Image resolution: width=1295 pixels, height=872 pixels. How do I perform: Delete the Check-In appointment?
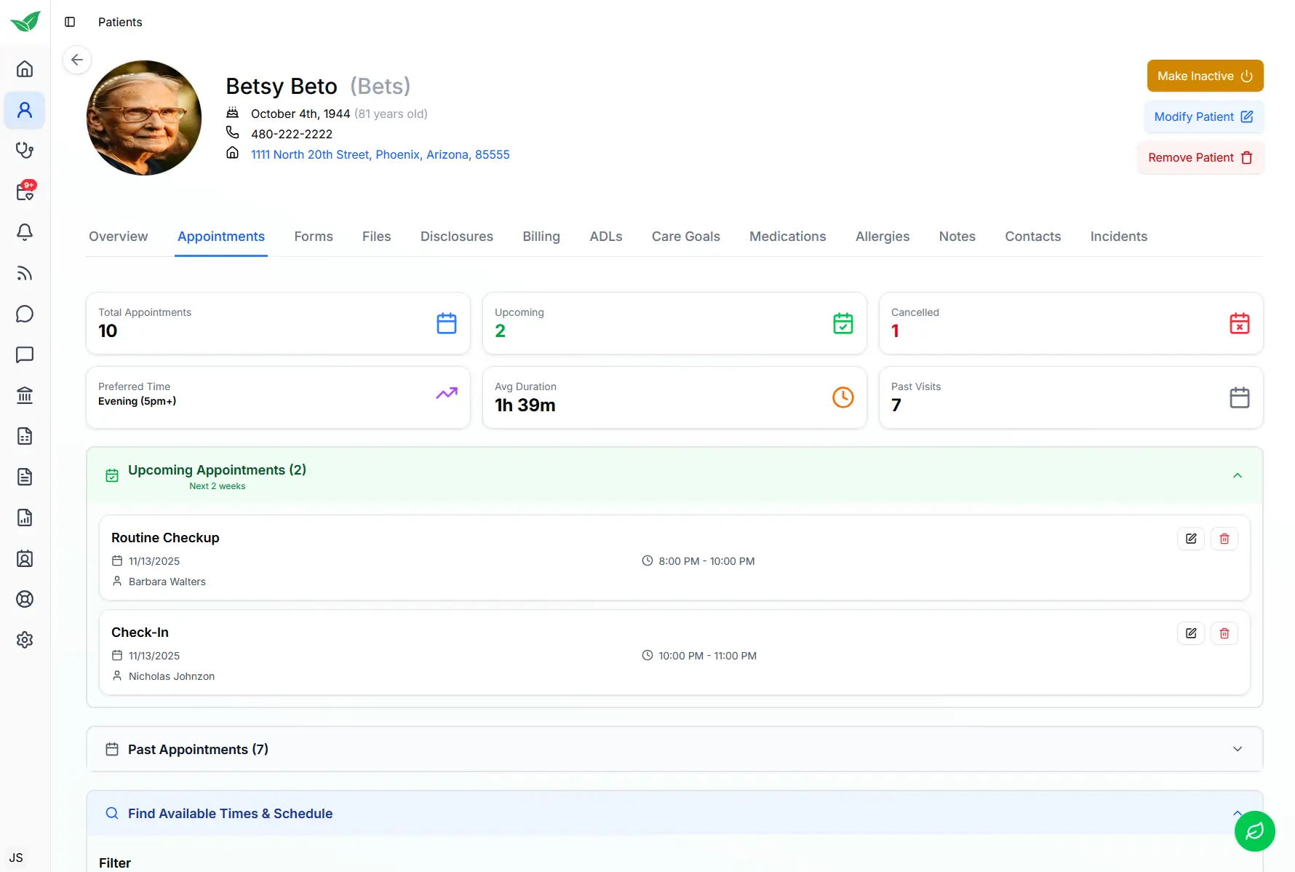(1224, 633)
